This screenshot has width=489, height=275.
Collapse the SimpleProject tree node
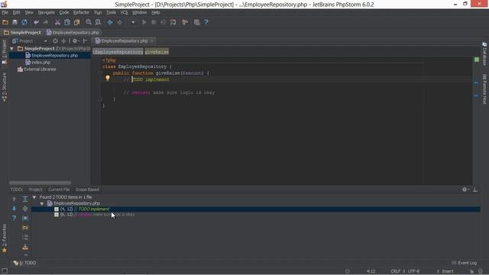(x=12, y=49)
